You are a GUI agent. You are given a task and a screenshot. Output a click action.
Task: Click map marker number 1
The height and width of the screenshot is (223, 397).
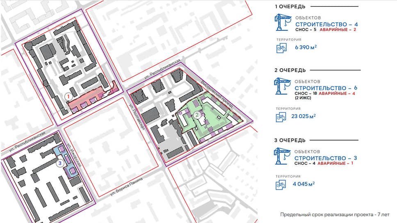[69, 96]
